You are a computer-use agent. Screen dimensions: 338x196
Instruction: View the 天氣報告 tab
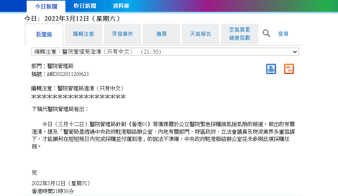(201, 34)
